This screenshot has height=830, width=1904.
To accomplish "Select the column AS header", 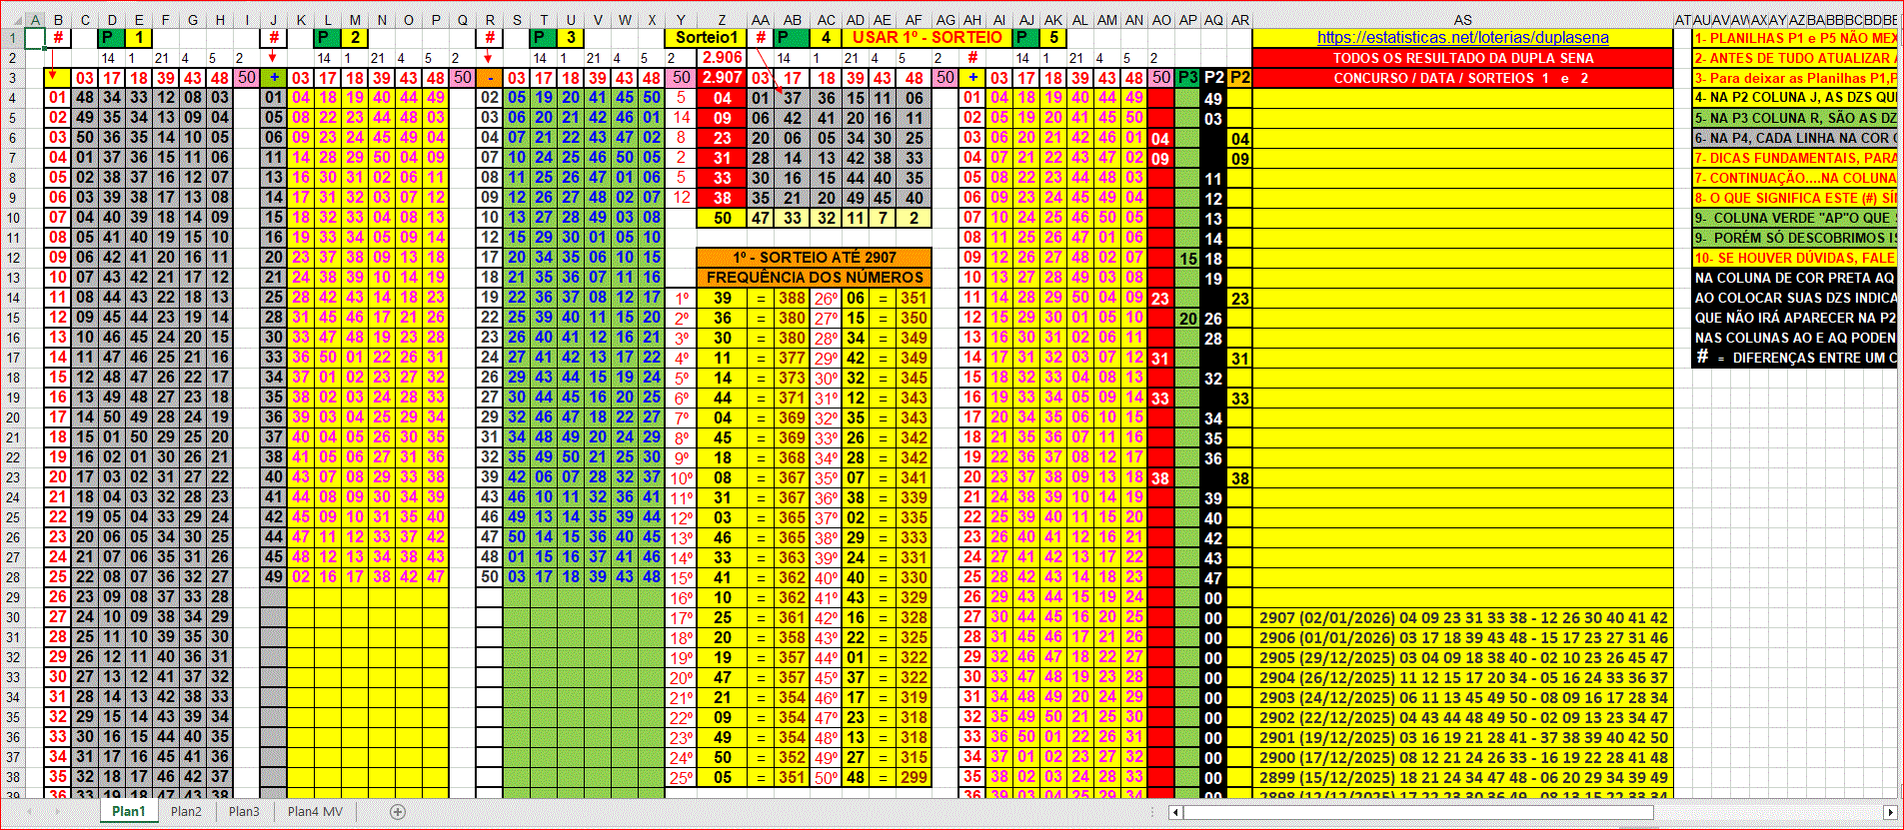I will click(x=1462, y=20).
